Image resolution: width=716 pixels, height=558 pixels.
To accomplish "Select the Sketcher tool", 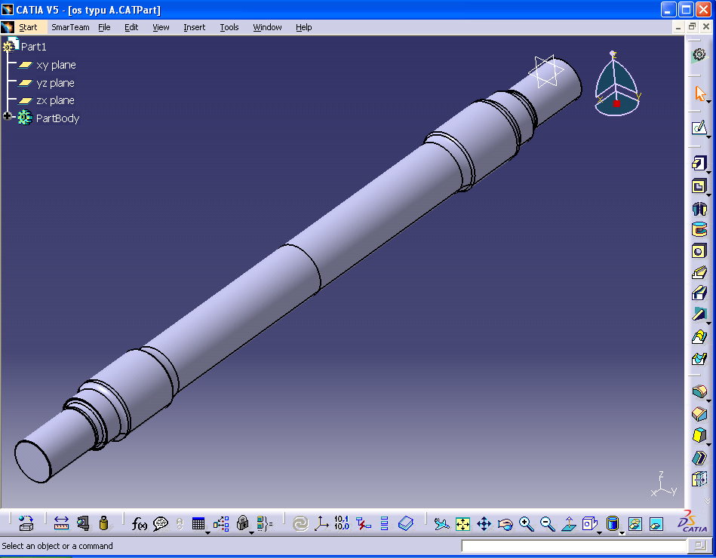I will (x=699, y=128).
